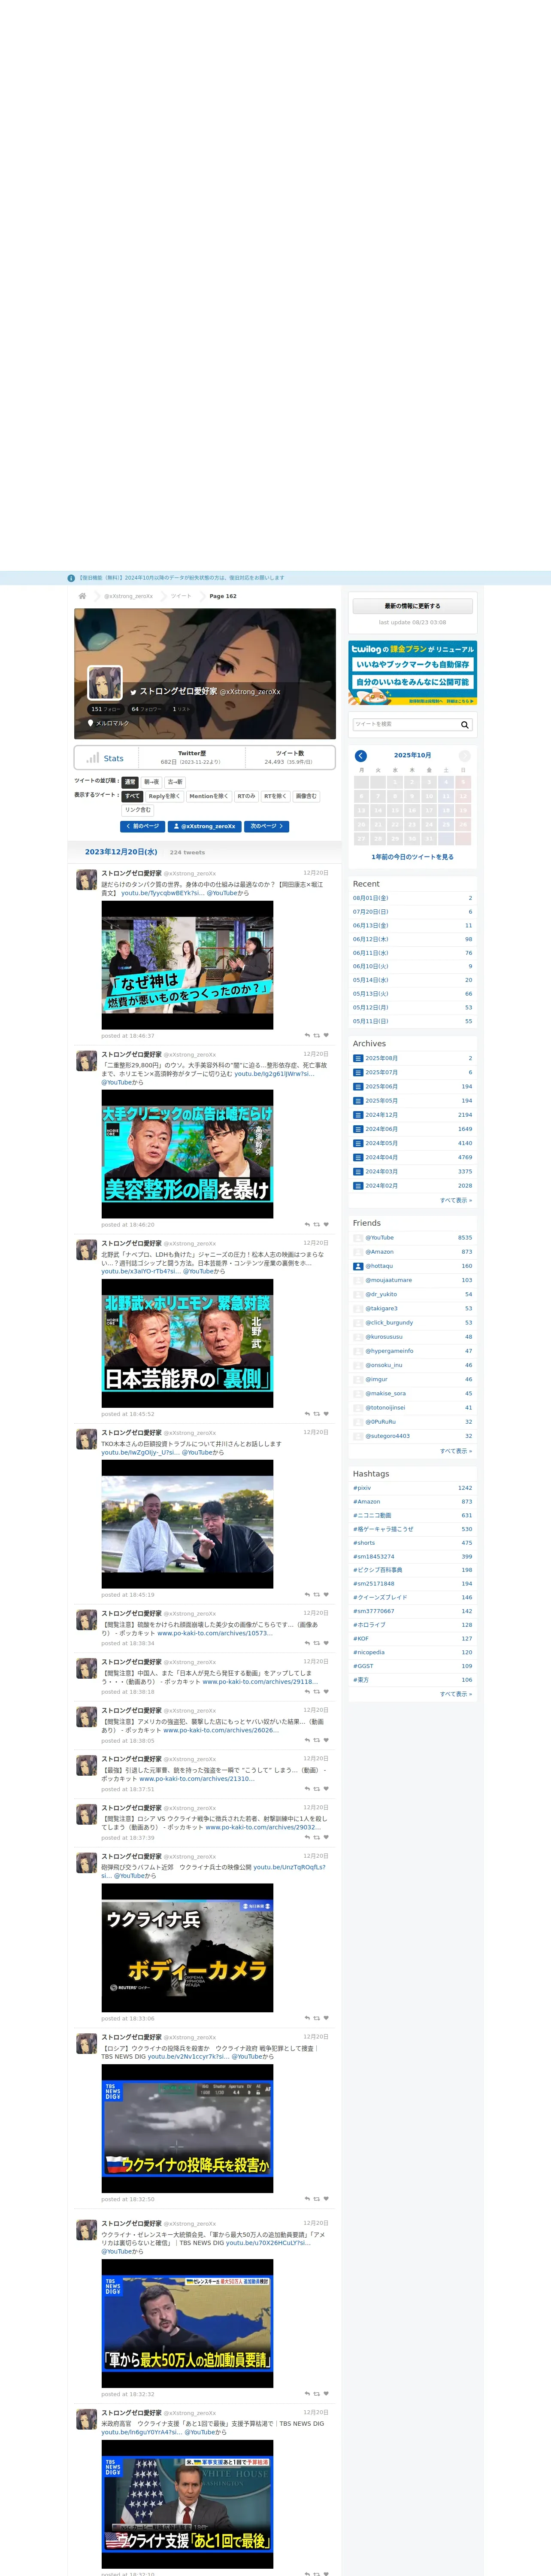The height and width of the screenshot is (2576, 551).
Task: Go to 前のページ
Action: click(142, 826)
